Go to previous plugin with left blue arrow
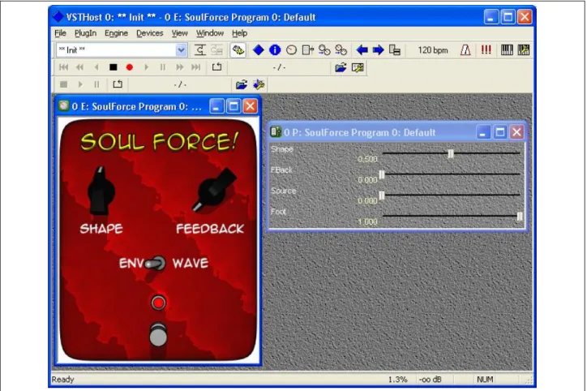 tap(362, 49)
